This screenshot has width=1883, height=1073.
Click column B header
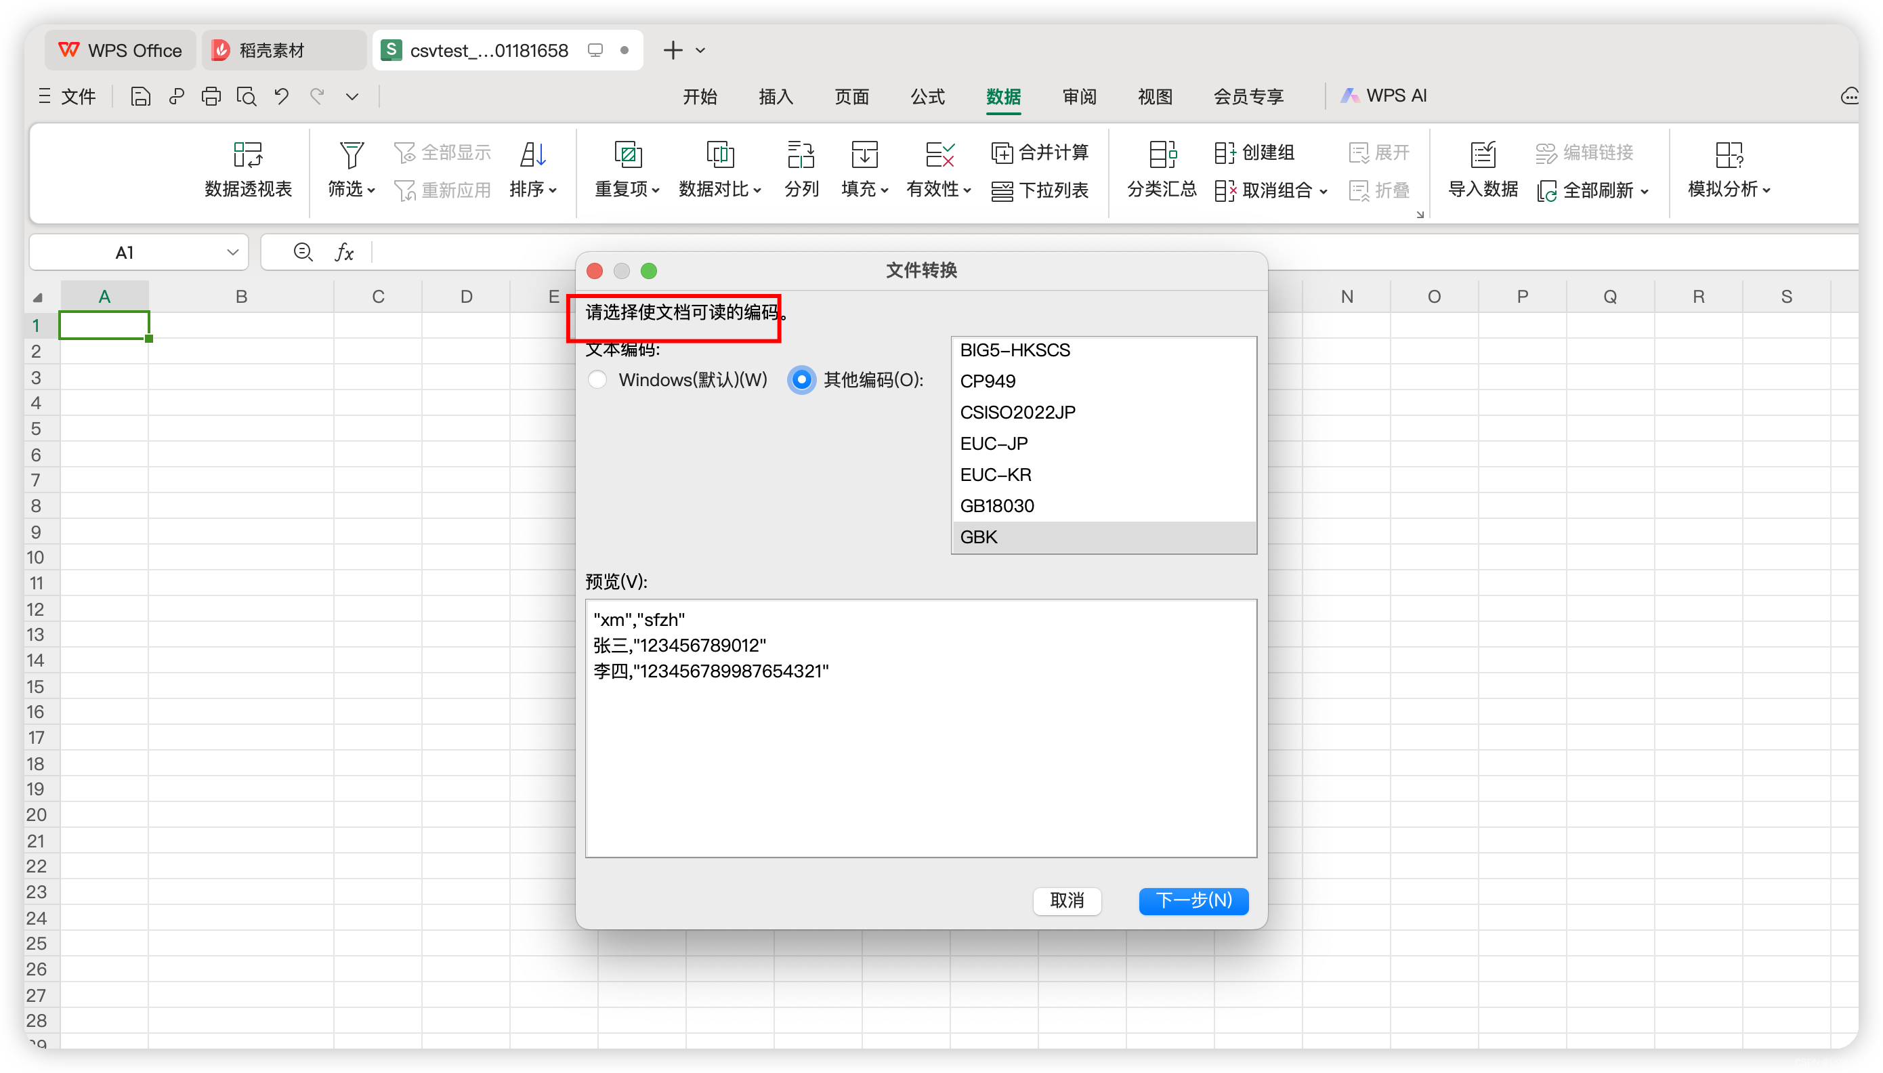241,297
